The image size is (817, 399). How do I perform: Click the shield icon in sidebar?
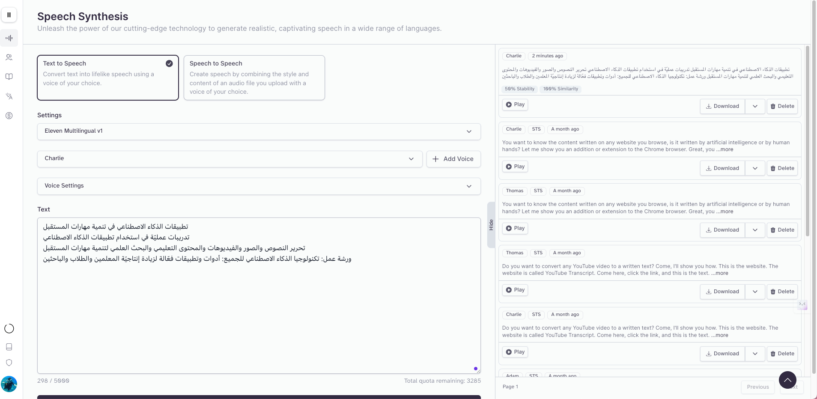9,363
